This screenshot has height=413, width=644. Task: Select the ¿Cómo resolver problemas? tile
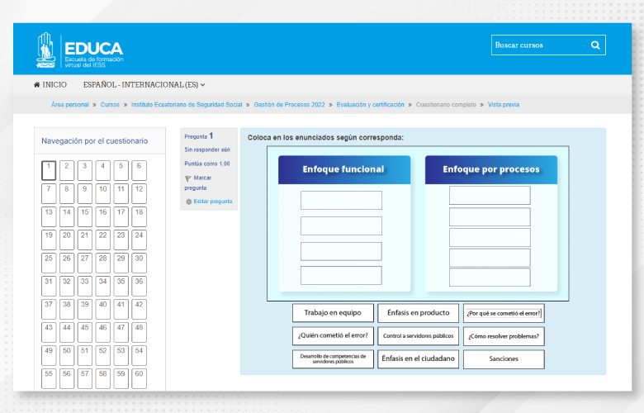tap(504, 336)
